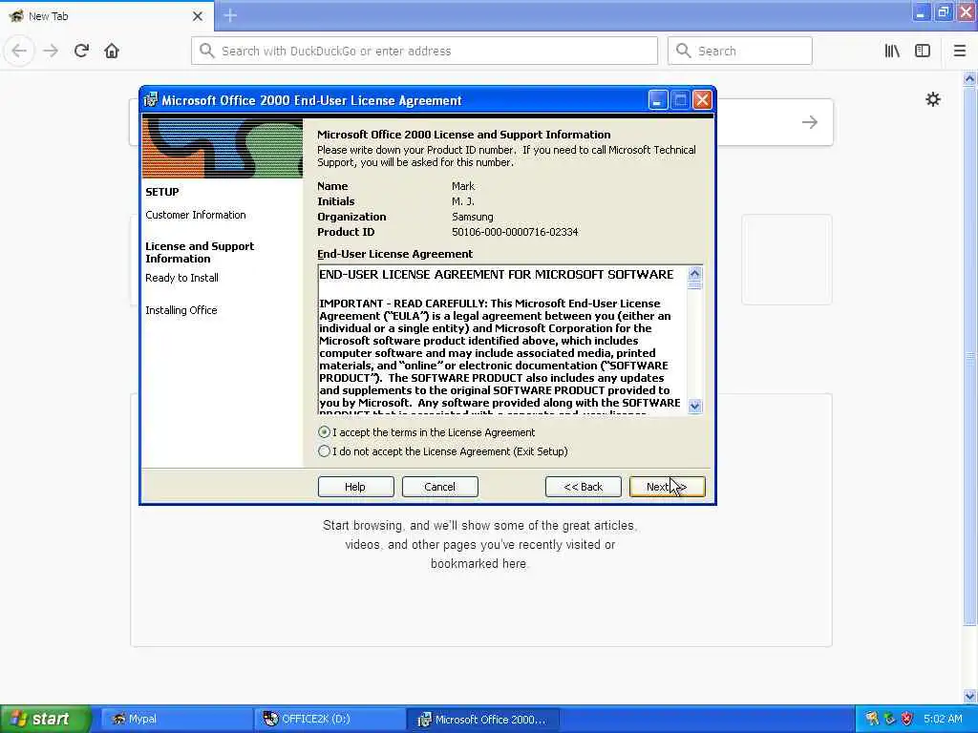Switch to Mypal in the taskbar
Screen dimensions: 978x733
pyautogui.click(x=177, y=719)
